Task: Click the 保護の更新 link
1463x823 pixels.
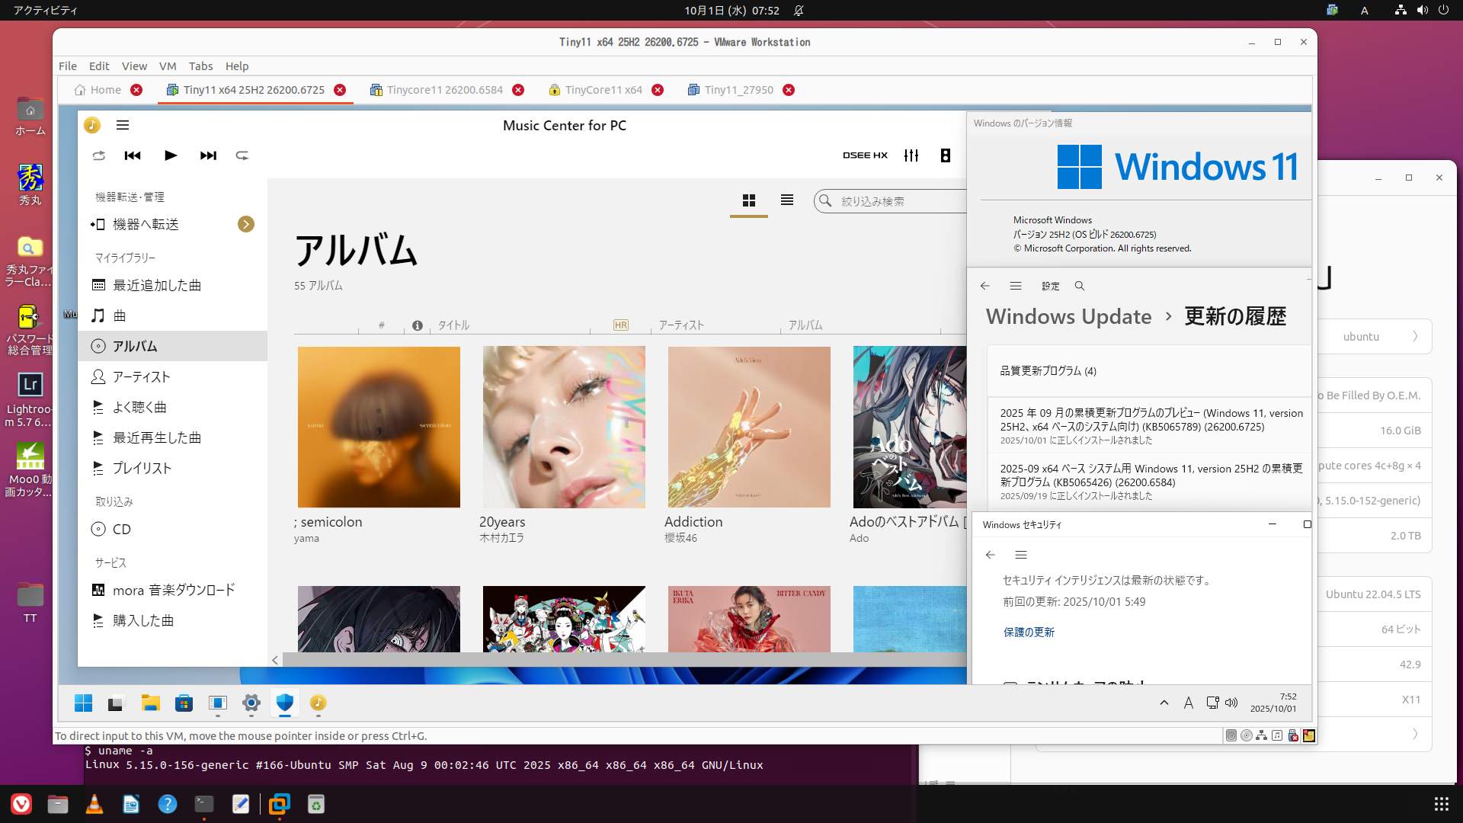Action: click(1029, 632)
